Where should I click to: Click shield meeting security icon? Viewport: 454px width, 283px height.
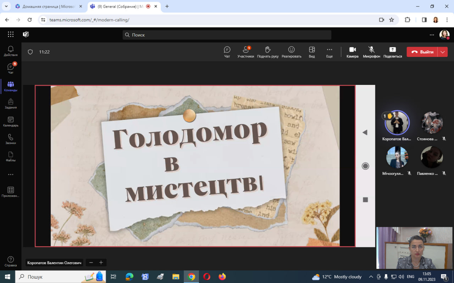coord(30,52)
